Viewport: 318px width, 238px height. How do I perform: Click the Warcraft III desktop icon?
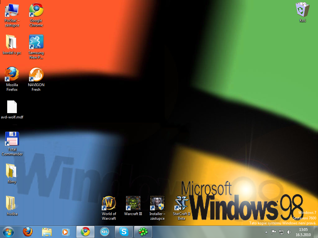[133, 204]
